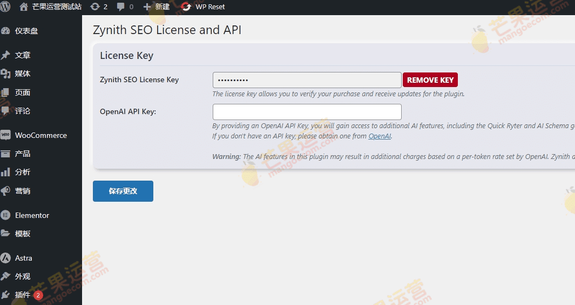Click WP Reset text in admin bar

click(210, 6)
